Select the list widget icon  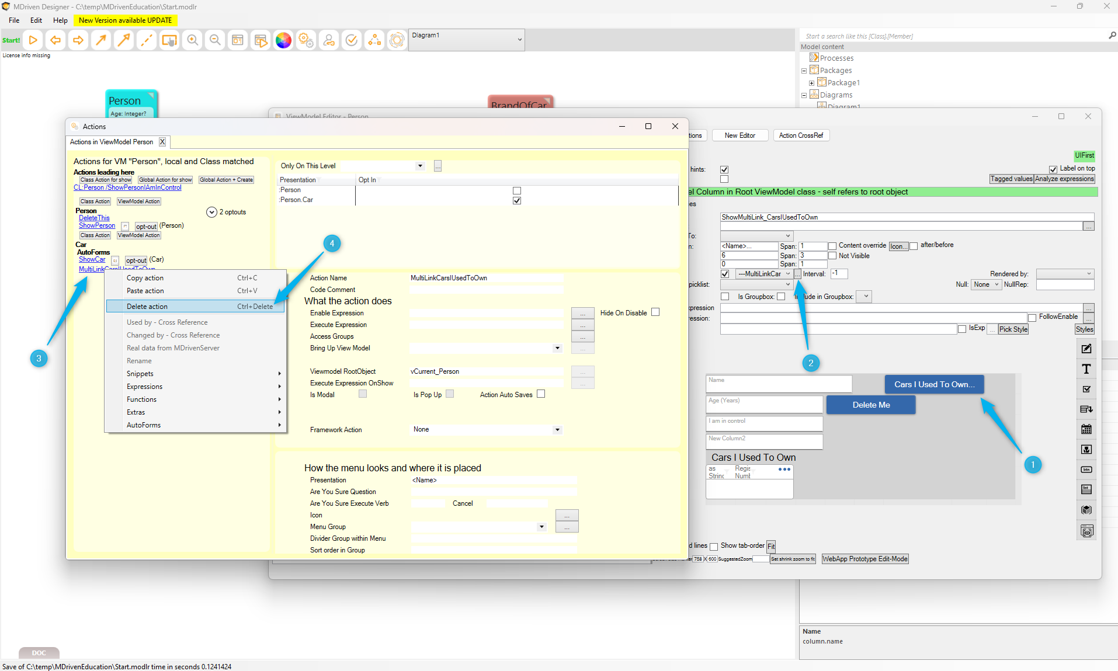coord(1086,489)
